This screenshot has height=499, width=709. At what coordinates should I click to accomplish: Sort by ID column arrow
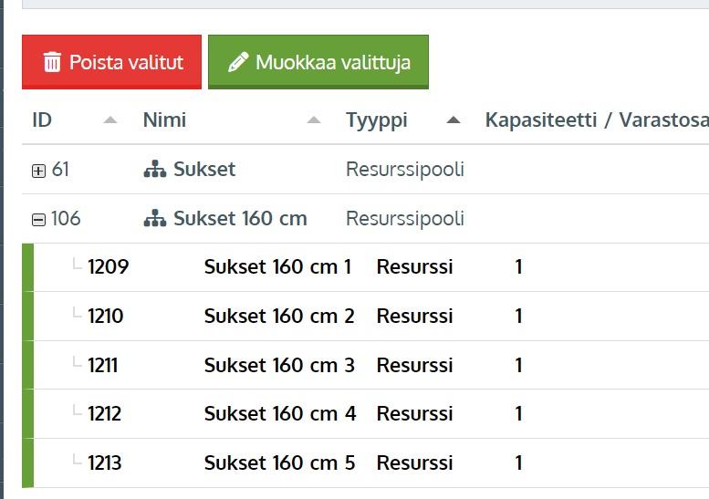(x=110, y=120)
